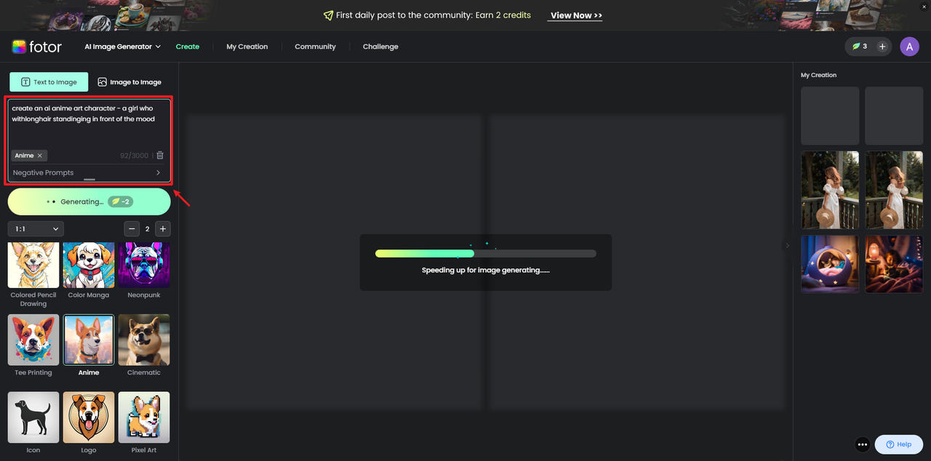Choose the Anime style thumbnail
Viewport: 931px width, 461px height.
click(89, 340)
